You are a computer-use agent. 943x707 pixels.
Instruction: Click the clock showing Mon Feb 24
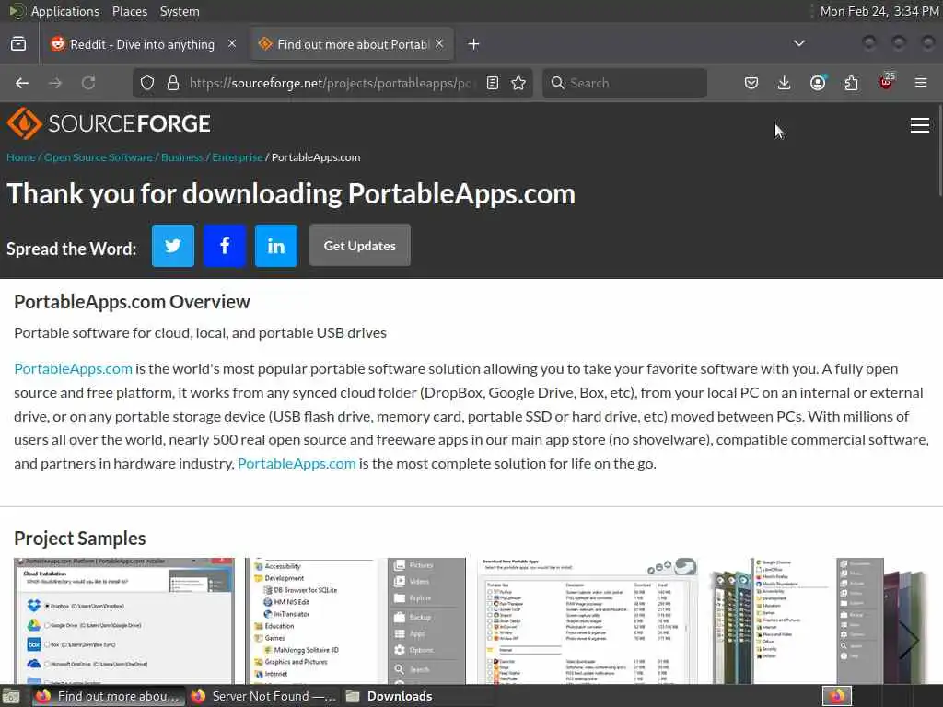[x=879, y=11]
